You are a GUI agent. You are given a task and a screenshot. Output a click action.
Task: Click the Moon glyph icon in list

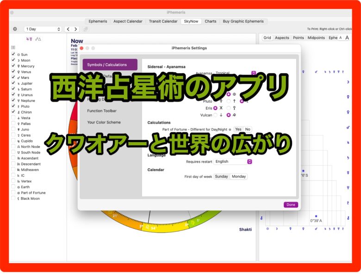19,61
